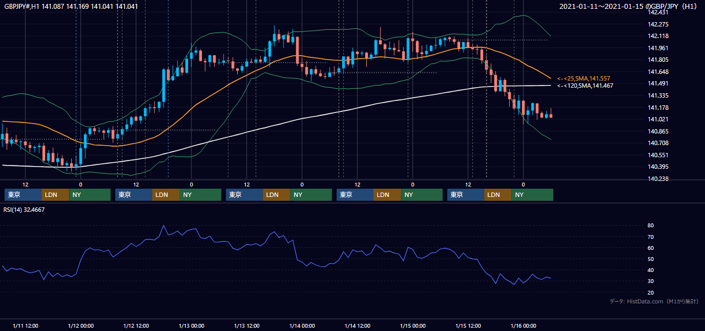Click price axis label 141.961

click(659, 48)
